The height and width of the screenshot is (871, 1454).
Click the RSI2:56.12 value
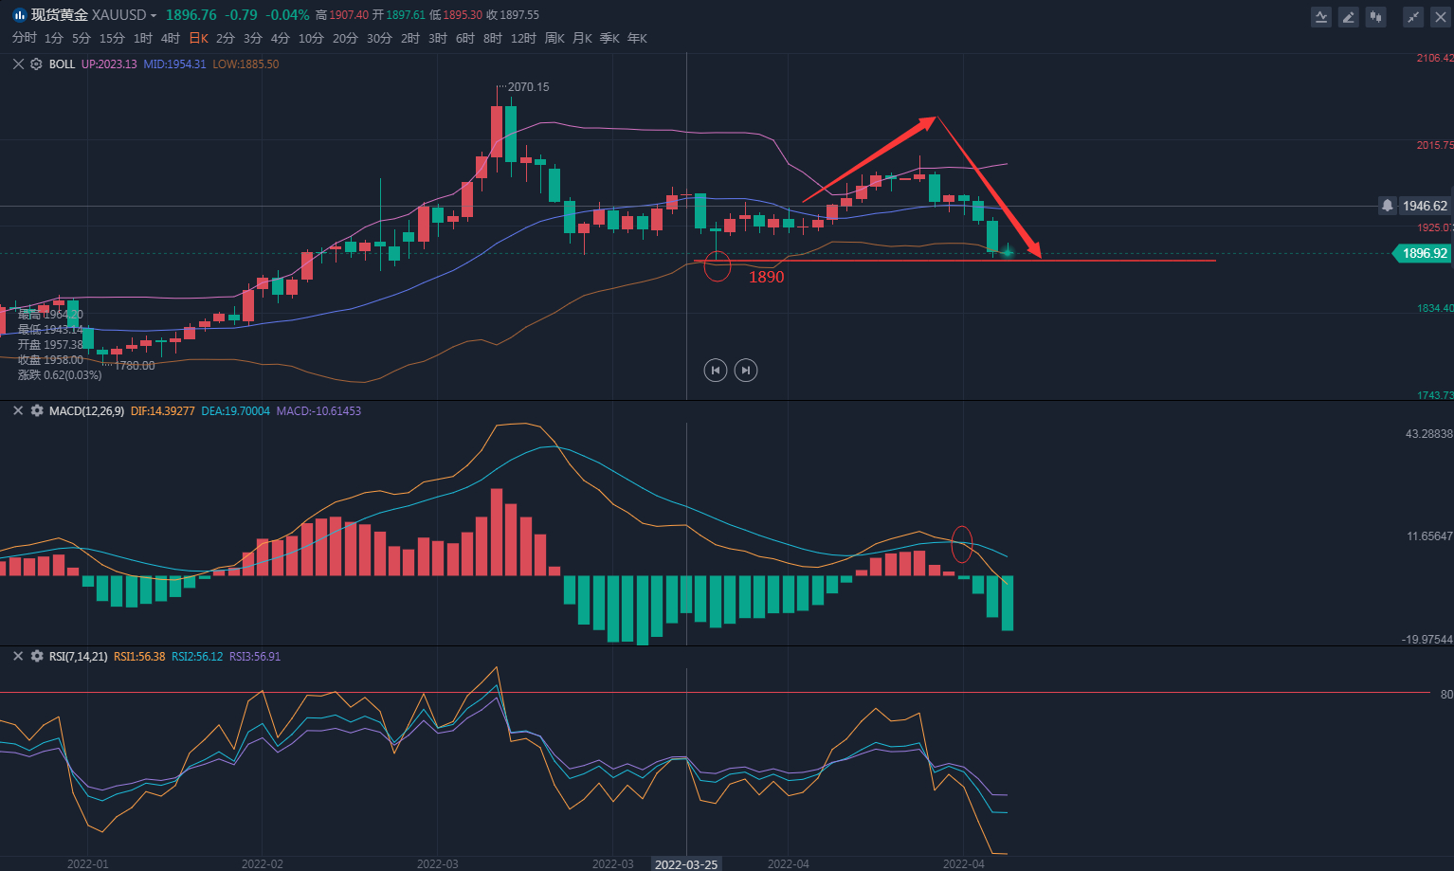tap(197, 656)
